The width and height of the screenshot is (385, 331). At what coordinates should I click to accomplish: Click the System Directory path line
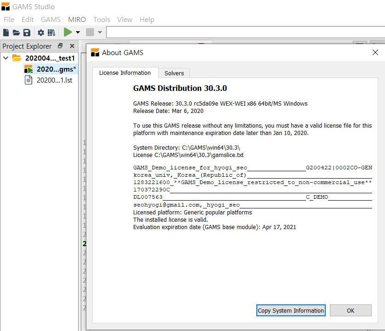(187, 148)
